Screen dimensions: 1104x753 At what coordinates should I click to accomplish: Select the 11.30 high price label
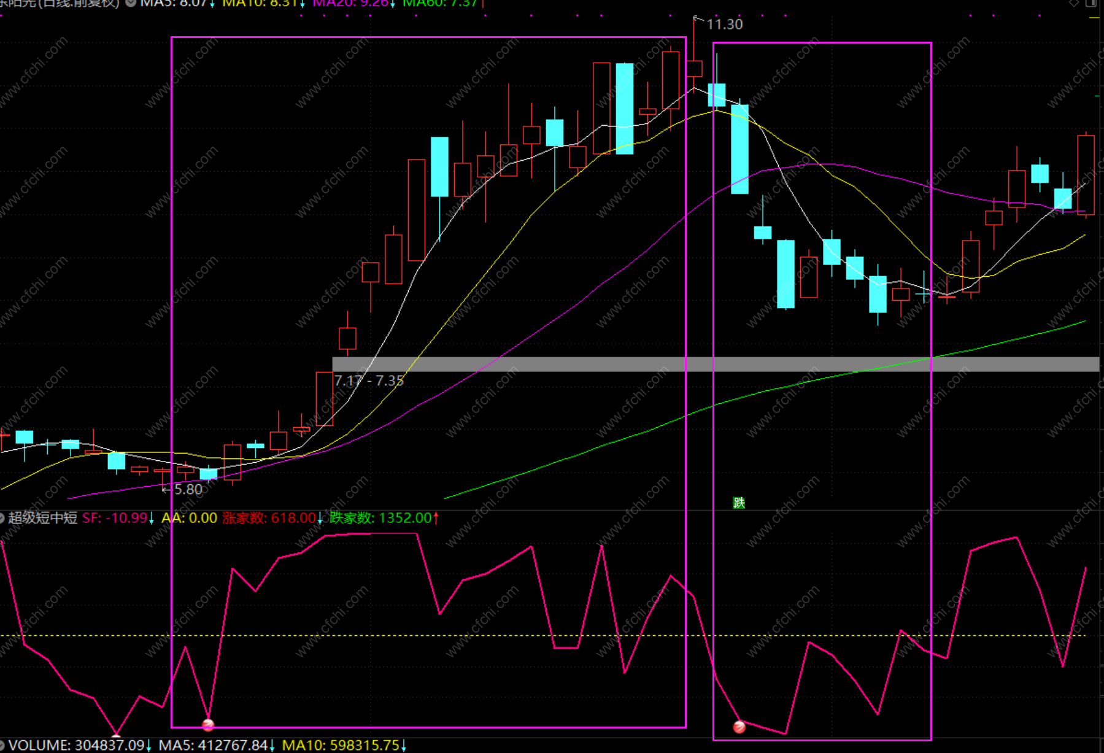click(725, 25)
